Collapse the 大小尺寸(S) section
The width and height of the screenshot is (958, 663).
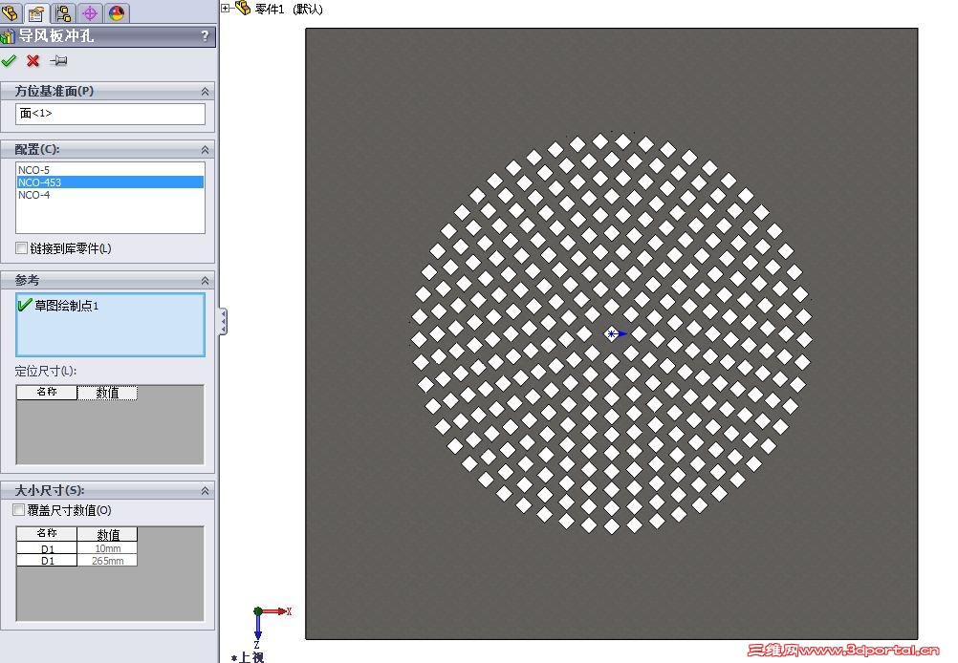tap(205, 490)
